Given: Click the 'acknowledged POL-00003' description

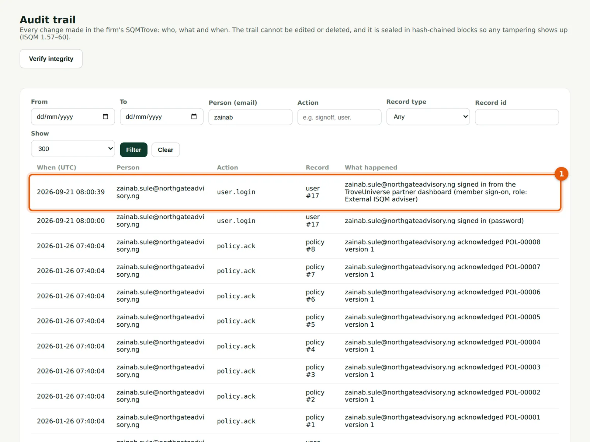Looking at the screenshot, I should [442, 371].
